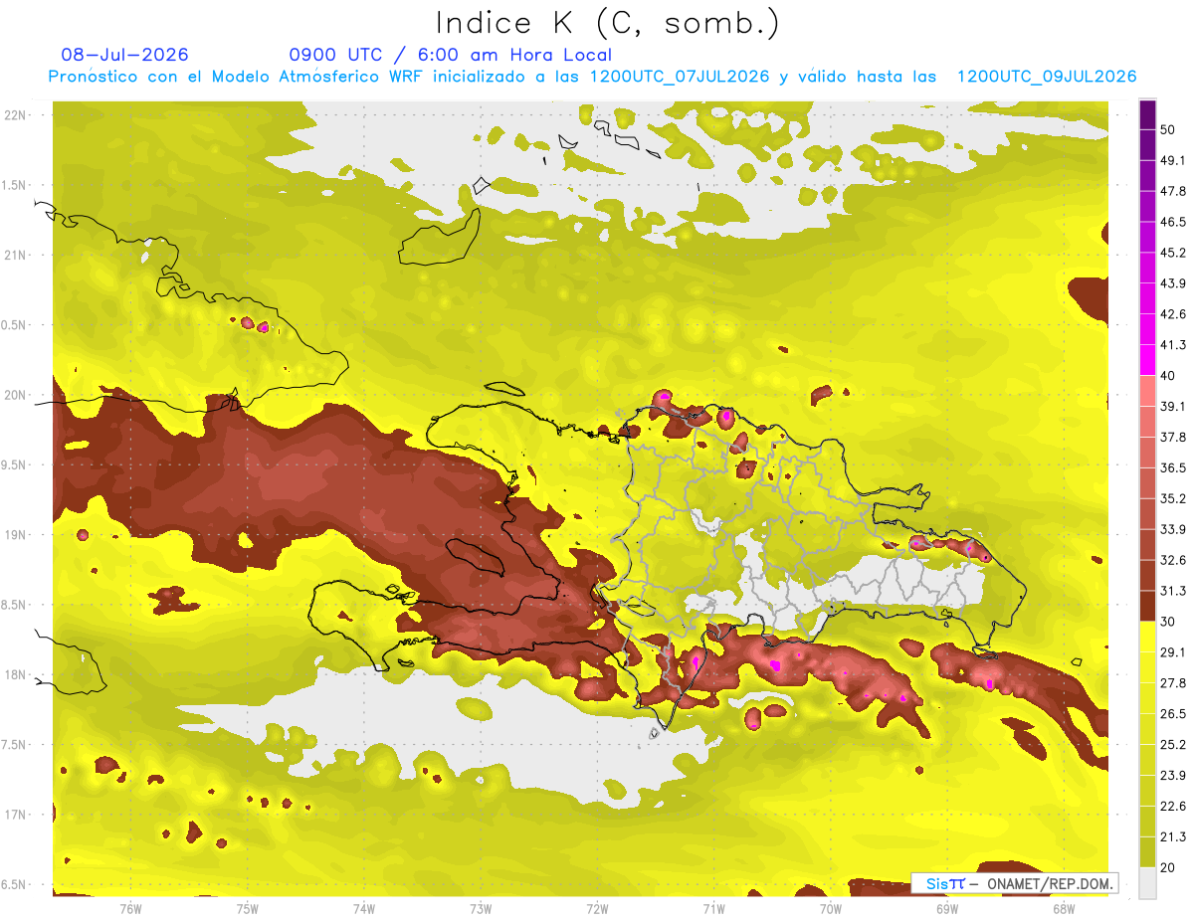
Task: Click the colorbar value '50'
Action: point(1167,129)
